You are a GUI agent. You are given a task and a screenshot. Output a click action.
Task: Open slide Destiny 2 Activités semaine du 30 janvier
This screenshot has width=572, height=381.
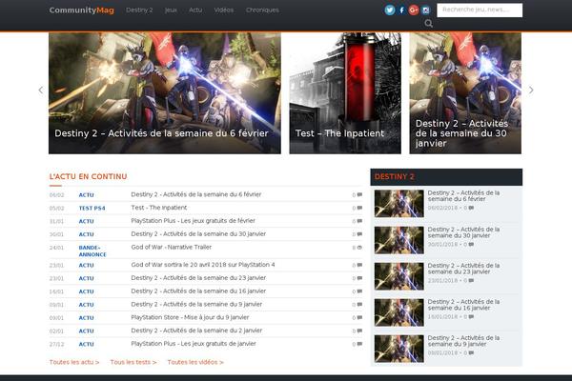point(465,93)
